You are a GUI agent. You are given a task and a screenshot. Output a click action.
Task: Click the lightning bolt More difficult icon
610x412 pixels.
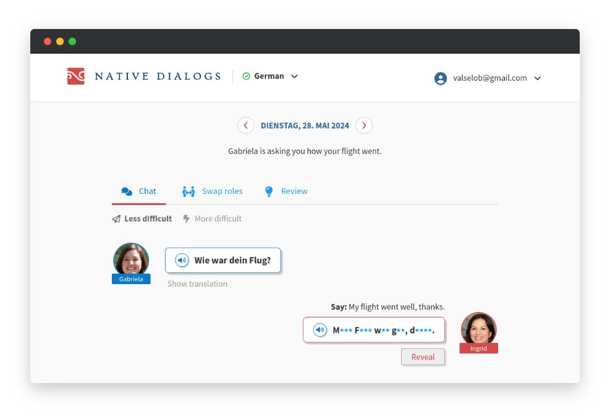click(187, 219)
